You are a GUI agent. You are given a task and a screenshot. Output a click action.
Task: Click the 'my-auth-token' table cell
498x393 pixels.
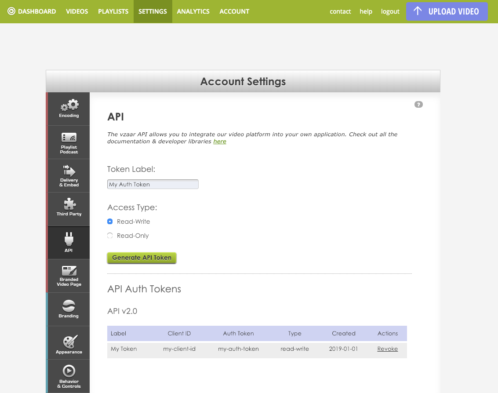tap(238, 349)
